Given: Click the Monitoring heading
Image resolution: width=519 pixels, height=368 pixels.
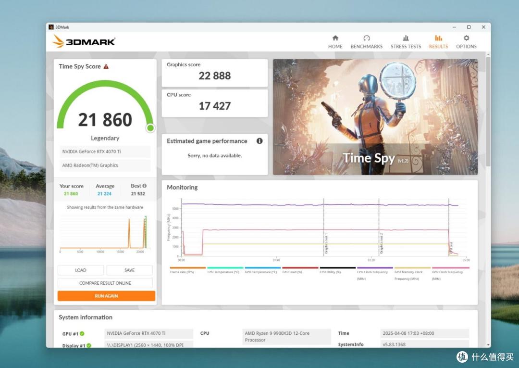Looking at the screenshot, I should click(182, 188).
